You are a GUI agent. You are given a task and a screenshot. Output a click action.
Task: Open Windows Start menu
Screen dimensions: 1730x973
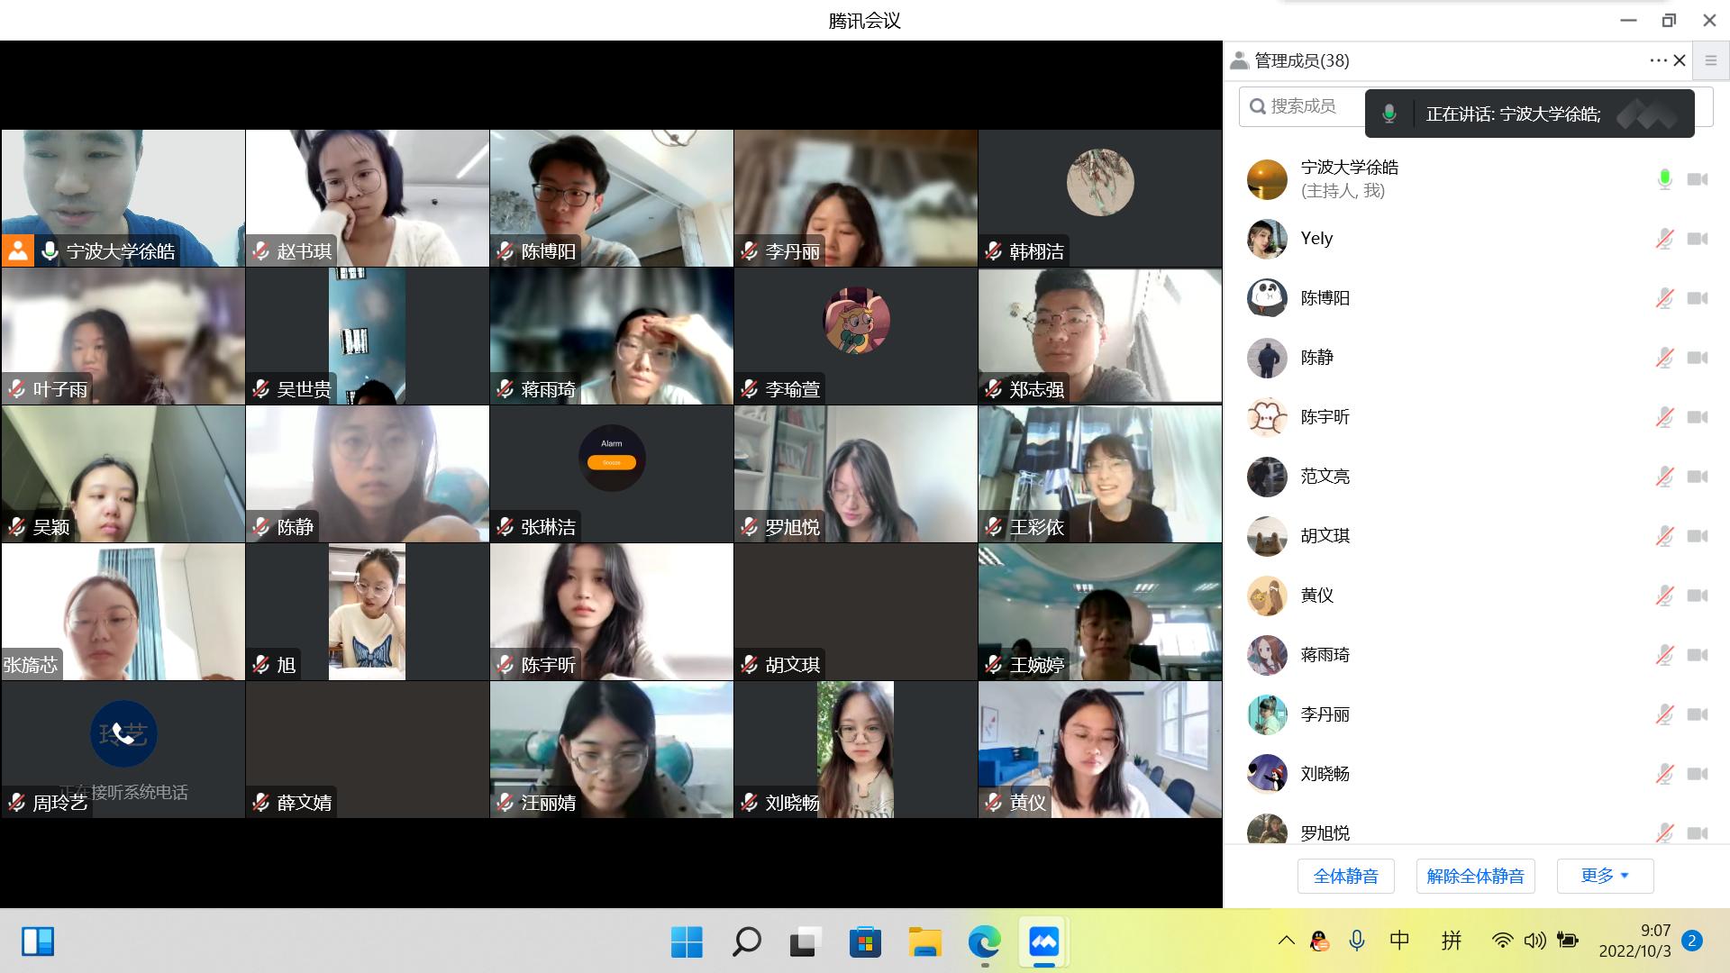(687, 942)
